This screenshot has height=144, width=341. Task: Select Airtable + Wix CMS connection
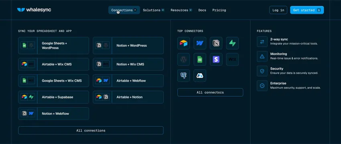53,64
